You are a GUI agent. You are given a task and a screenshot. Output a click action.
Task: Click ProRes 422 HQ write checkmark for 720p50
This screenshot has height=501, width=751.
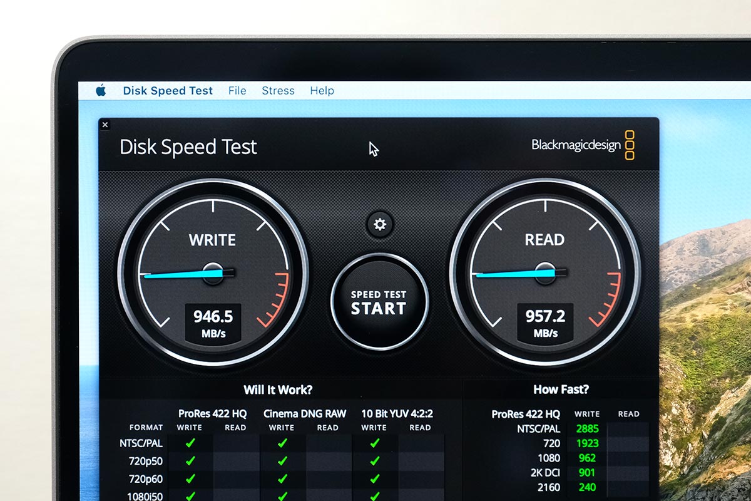[x=190, y=461]
